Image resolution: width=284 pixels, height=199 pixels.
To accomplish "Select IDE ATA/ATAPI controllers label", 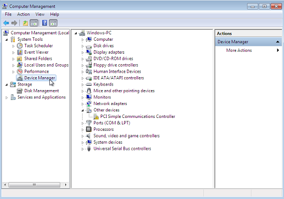I will 119,78.
